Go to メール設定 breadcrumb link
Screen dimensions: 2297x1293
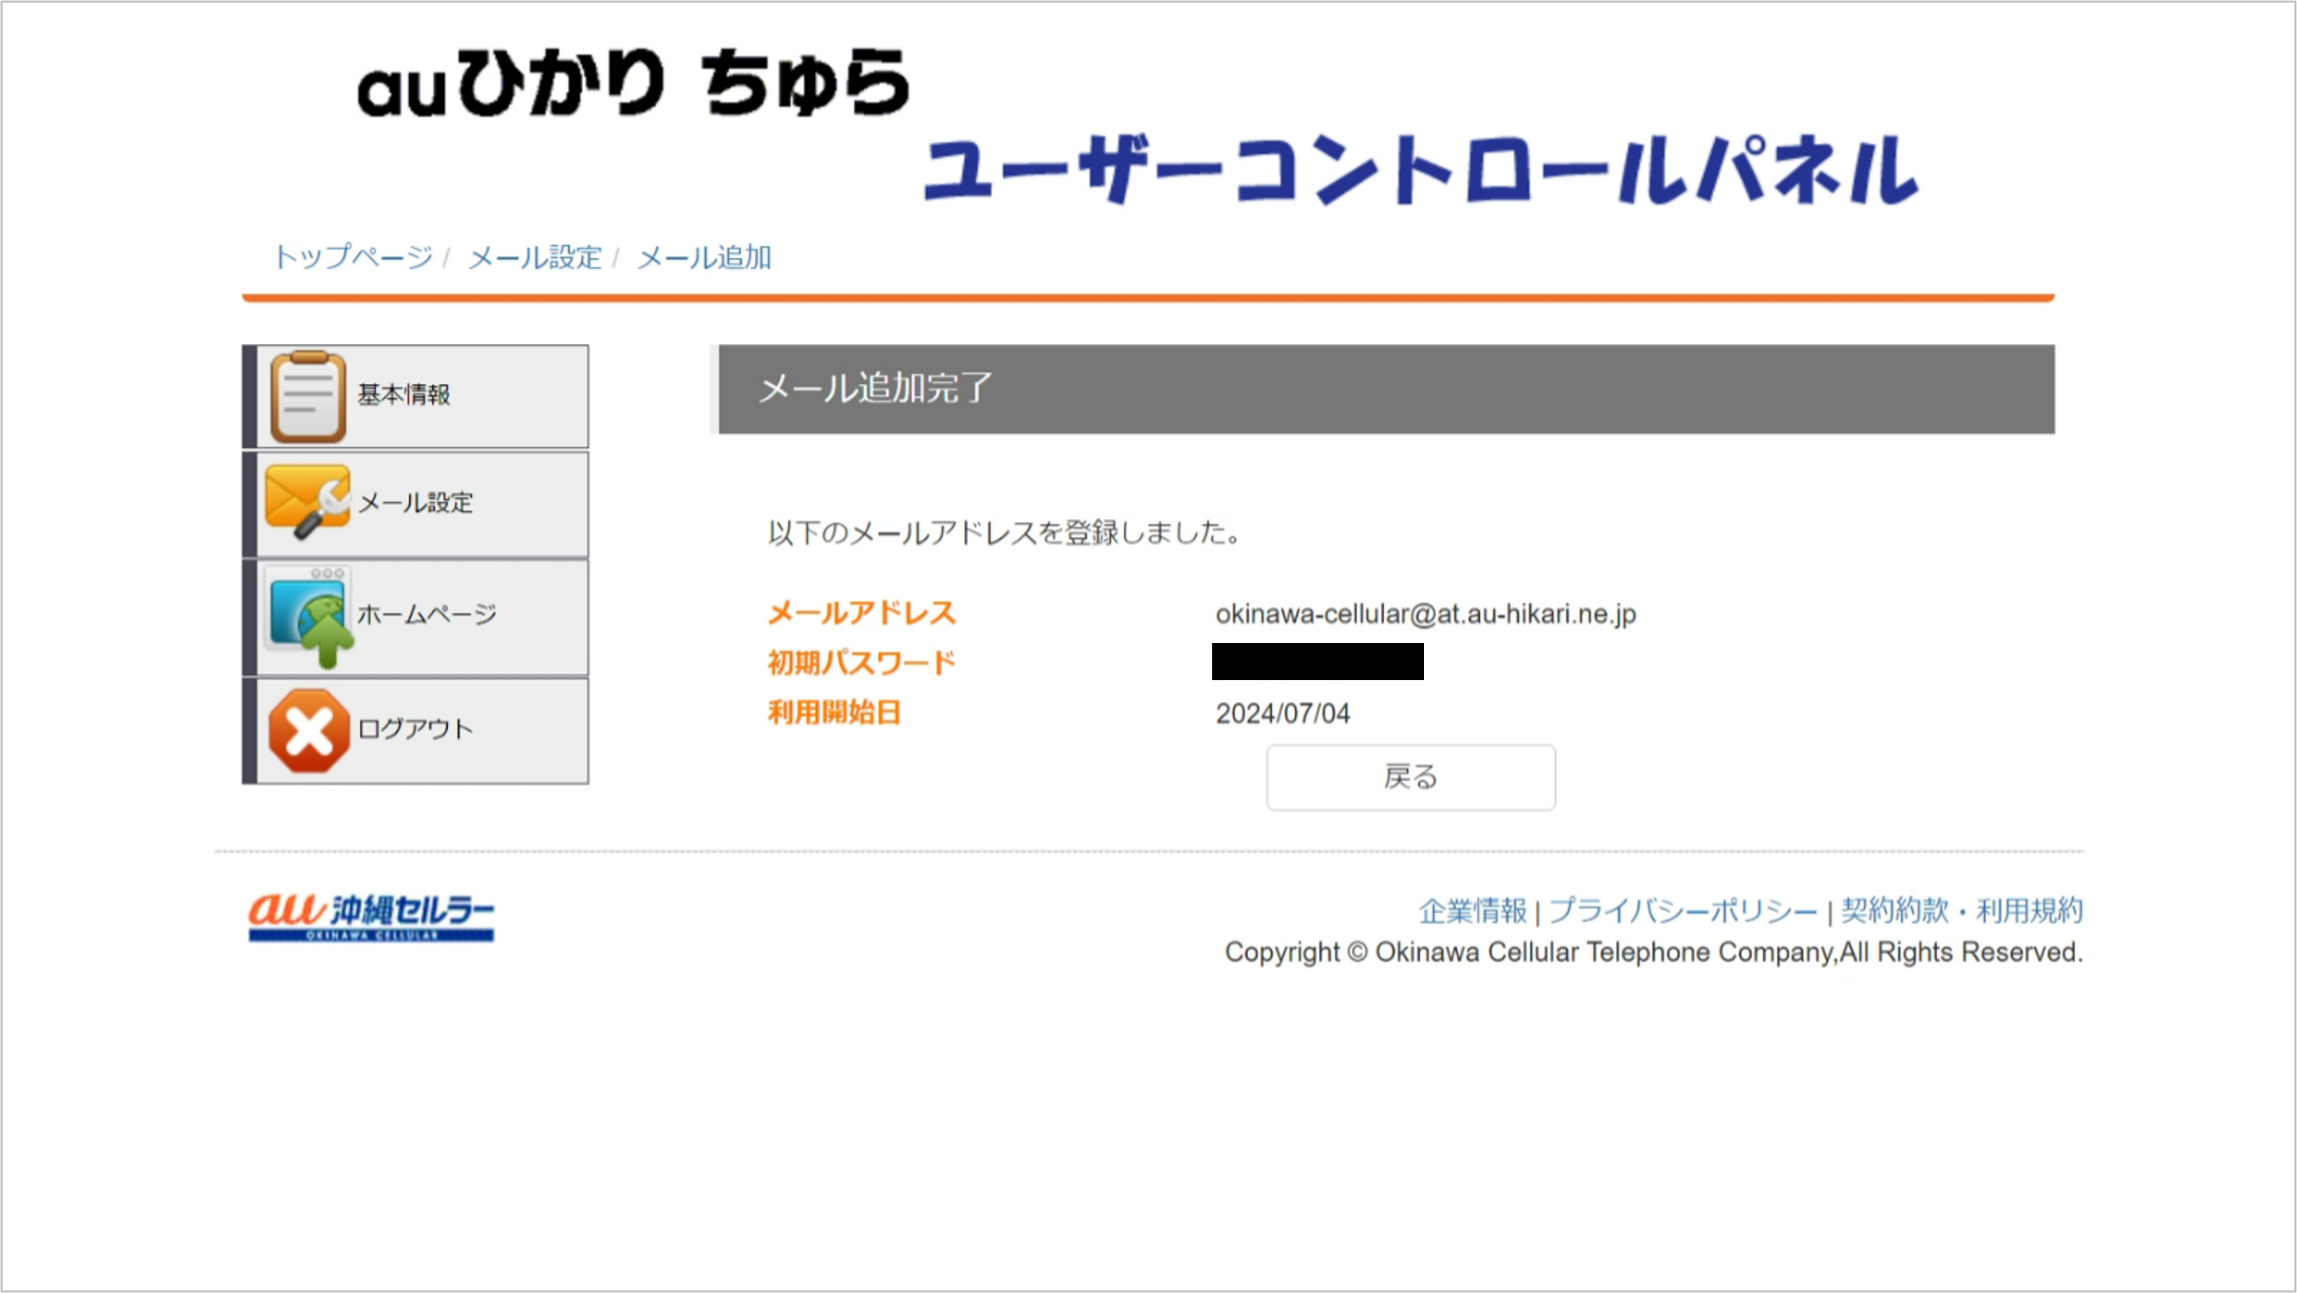tap(535, 258)
